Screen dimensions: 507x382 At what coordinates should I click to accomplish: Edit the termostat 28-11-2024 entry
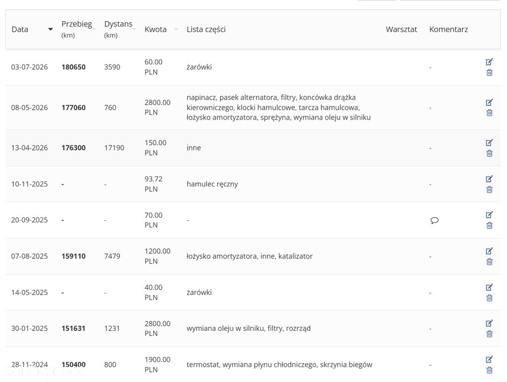(489, 359)
